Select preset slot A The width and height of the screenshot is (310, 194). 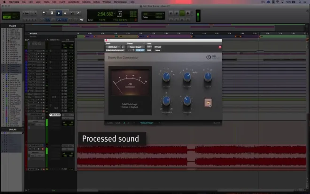point(124,123)
